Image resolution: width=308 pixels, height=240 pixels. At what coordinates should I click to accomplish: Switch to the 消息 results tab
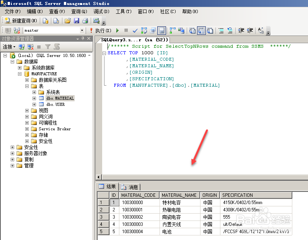coord(130,187)
